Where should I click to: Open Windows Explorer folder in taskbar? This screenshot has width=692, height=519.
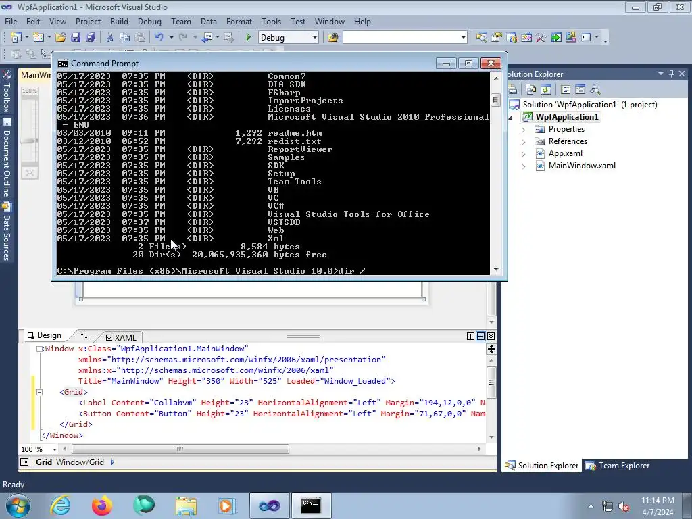point(186,505)
